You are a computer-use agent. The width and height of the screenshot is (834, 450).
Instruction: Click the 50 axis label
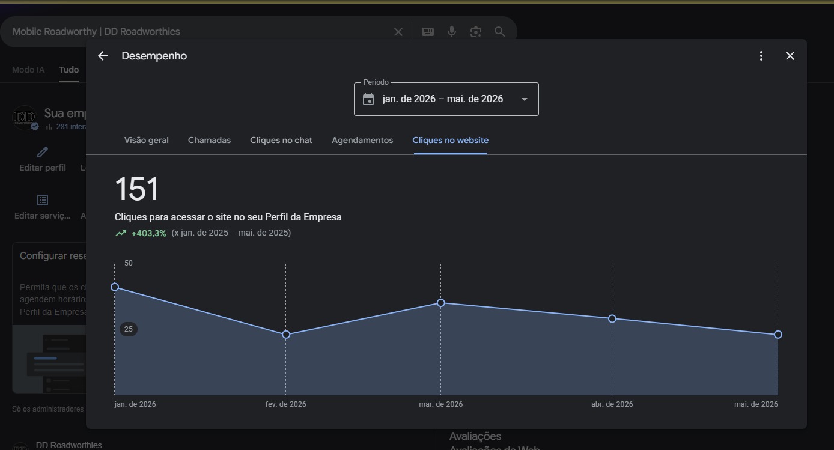(x=129, y=263)
